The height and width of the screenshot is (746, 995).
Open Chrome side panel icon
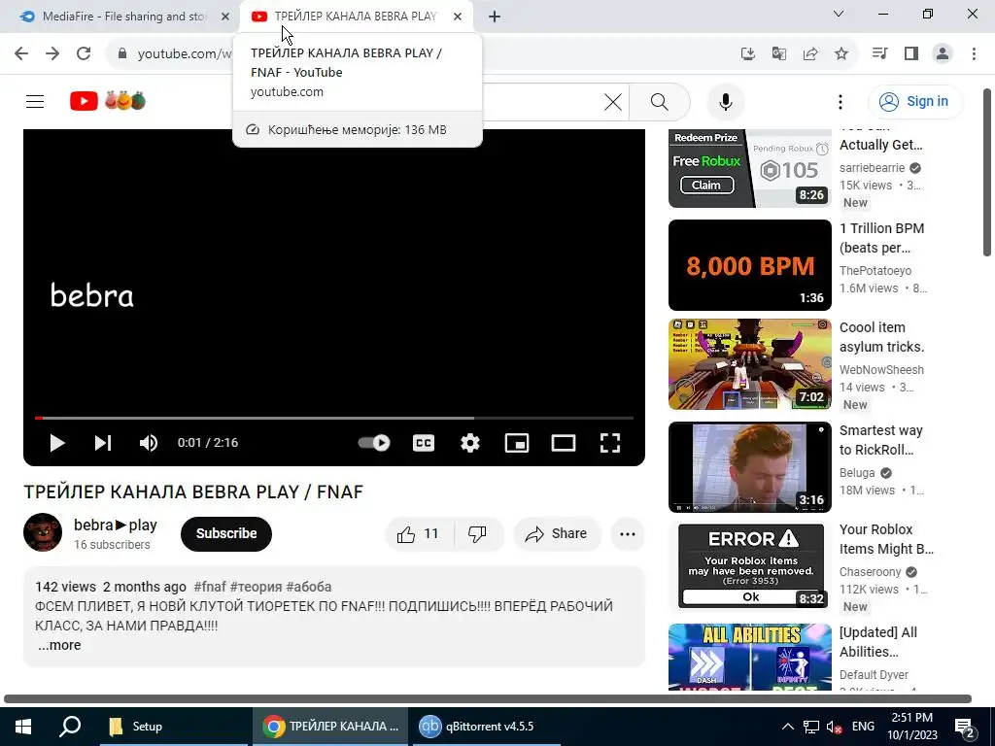tap(911, 54)
